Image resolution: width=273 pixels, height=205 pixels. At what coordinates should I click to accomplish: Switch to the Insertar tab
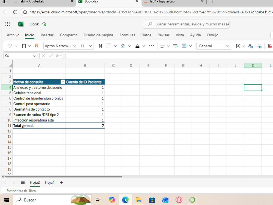pyautogui.click(x=47, y=35)
